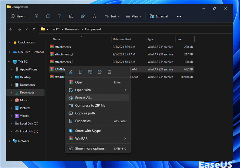
Task: Expand the Quick access tree node
Action: click(x=9, y=42)
